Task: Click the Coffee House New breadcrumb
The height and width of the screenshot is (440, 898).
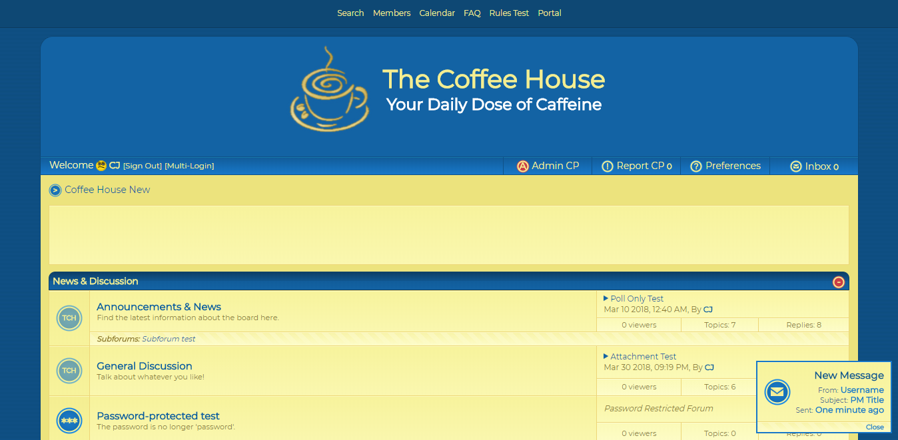Action: [107, 190]
